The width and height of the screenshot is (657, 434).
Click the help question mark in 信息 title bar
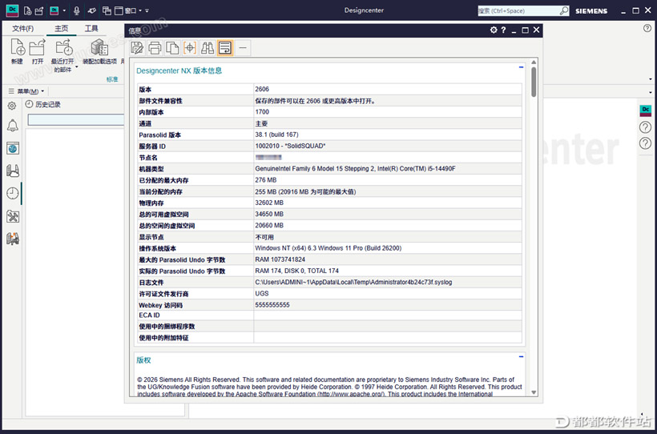click(503, 30)
